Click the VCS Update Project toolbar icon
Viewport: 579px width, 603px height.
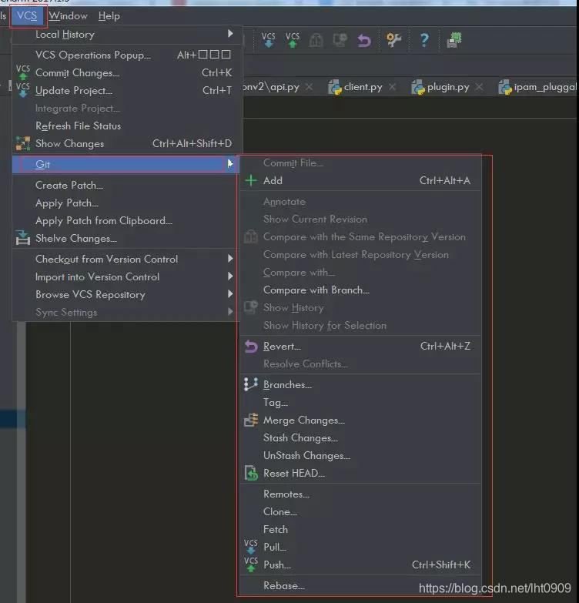268,39
